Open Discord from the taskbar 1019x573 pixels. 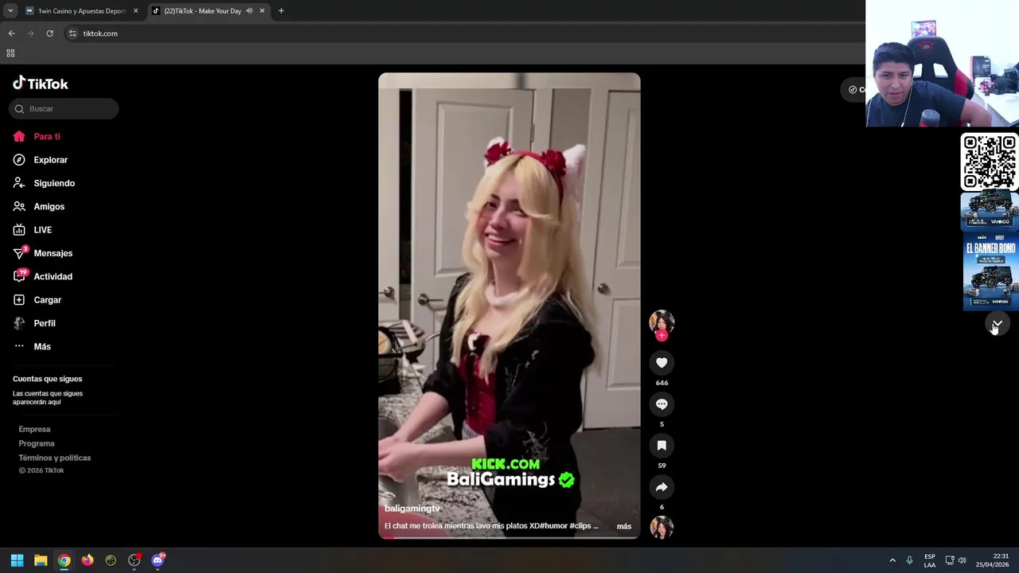click(158, 560)
